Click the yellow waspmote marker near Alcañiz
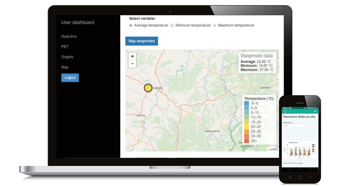 tap(148, 88)
